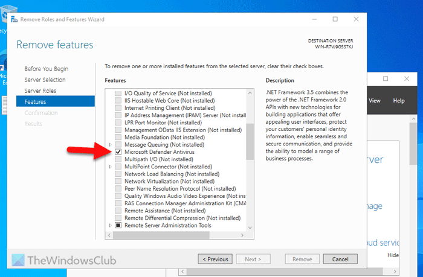Image resolution: width=423 pixels, height=277 pixels.
Task: Expand the Remote Server Administration Tools node
Action: click(x=110, y=225)
